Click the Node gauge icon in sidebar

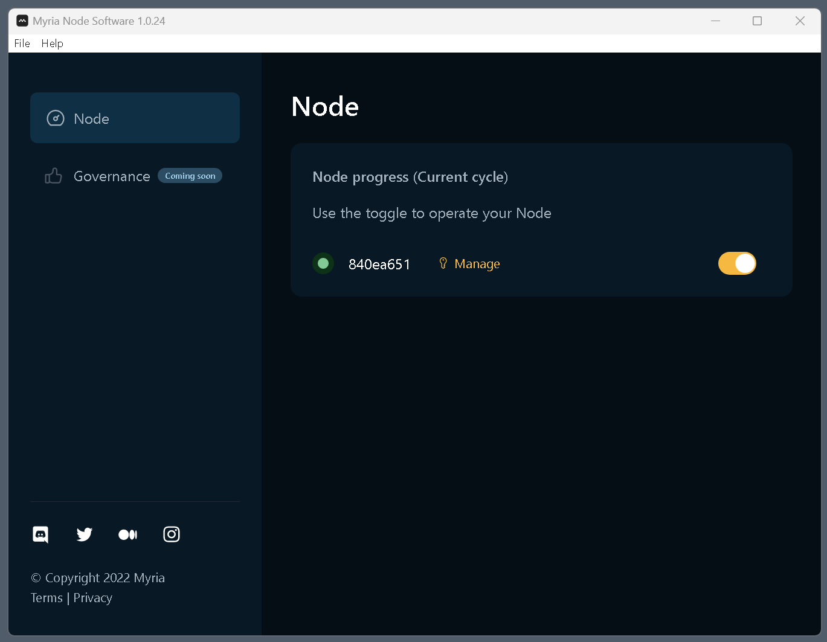[56, 118]
